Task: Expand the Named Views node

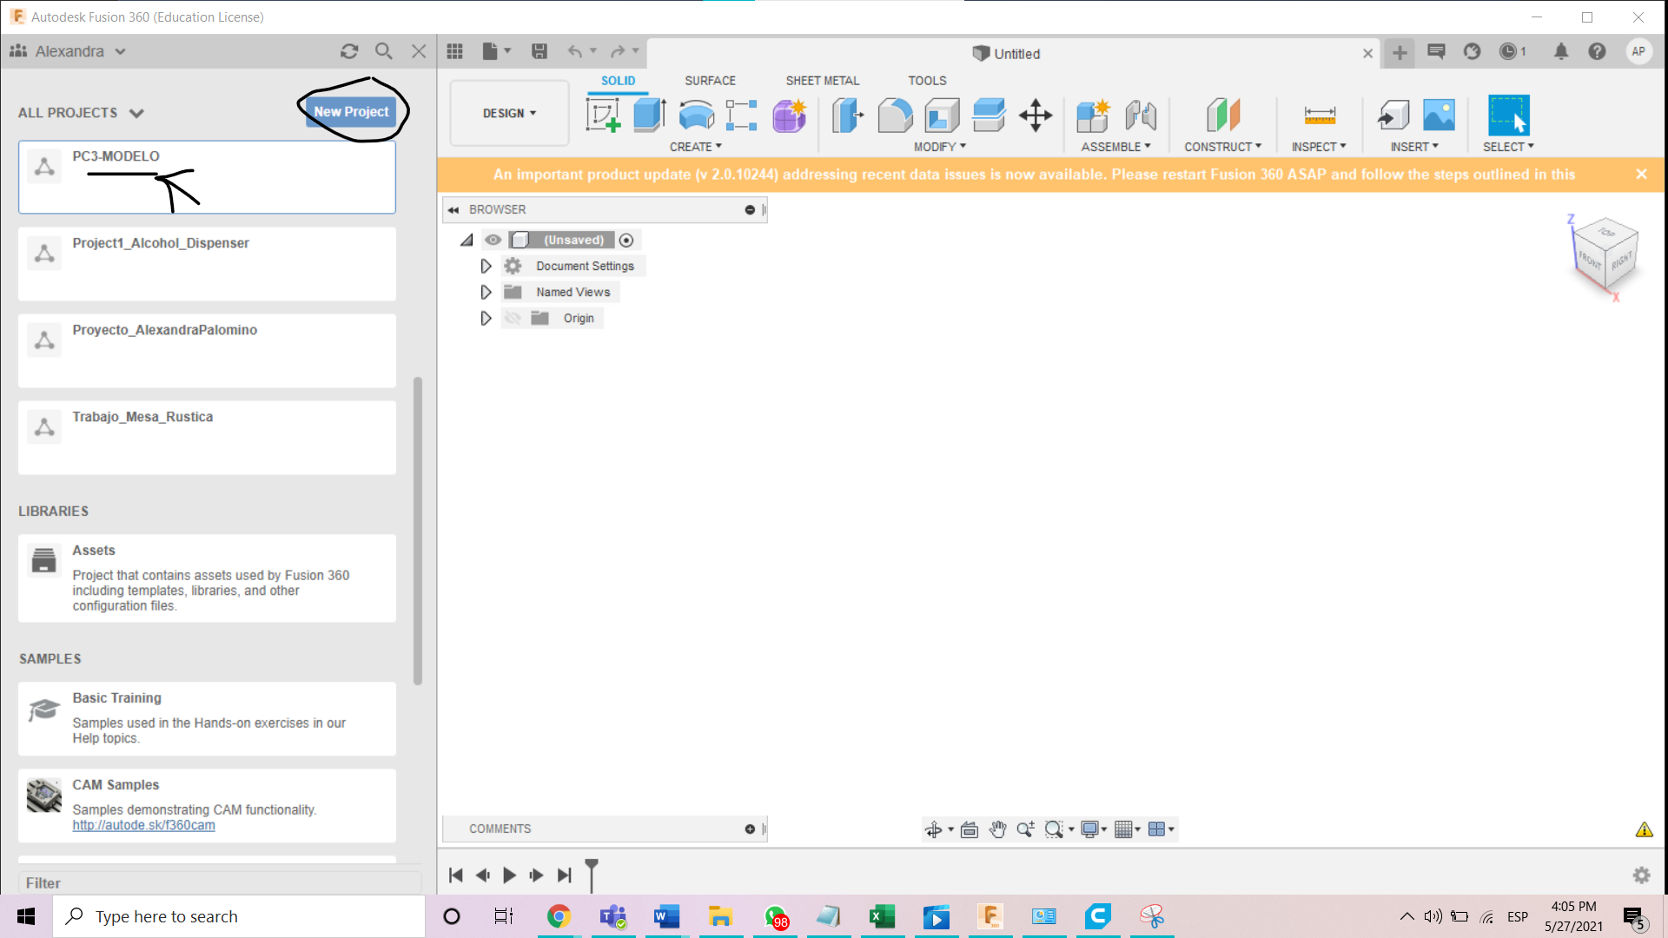Action: pyautogui.click(x=486, y=292)
